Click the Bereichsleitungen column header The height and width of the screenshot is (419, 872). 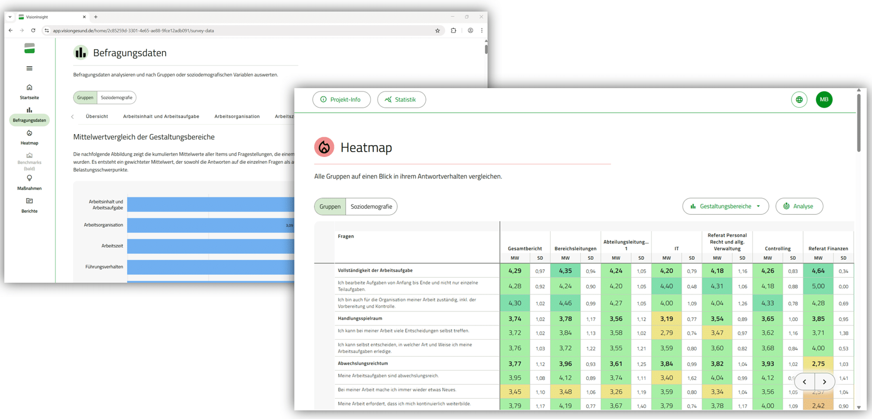coord(575,249)
